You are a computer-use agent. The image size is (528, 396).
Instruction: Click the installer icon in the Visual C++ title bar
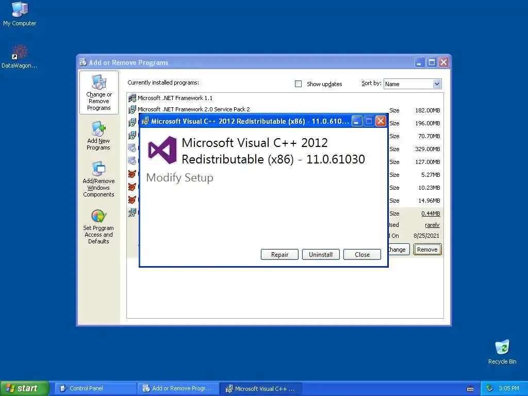[x=145, y=121]
